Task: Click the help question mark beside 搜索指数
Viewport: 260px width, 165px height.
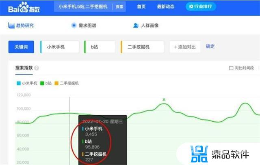Action: pyautogui.click(x=37, y=68)
